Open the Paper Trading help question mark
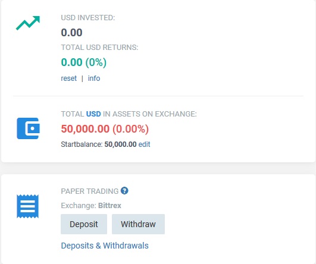The height and width of the screenshot is (264, 316). 124,190
